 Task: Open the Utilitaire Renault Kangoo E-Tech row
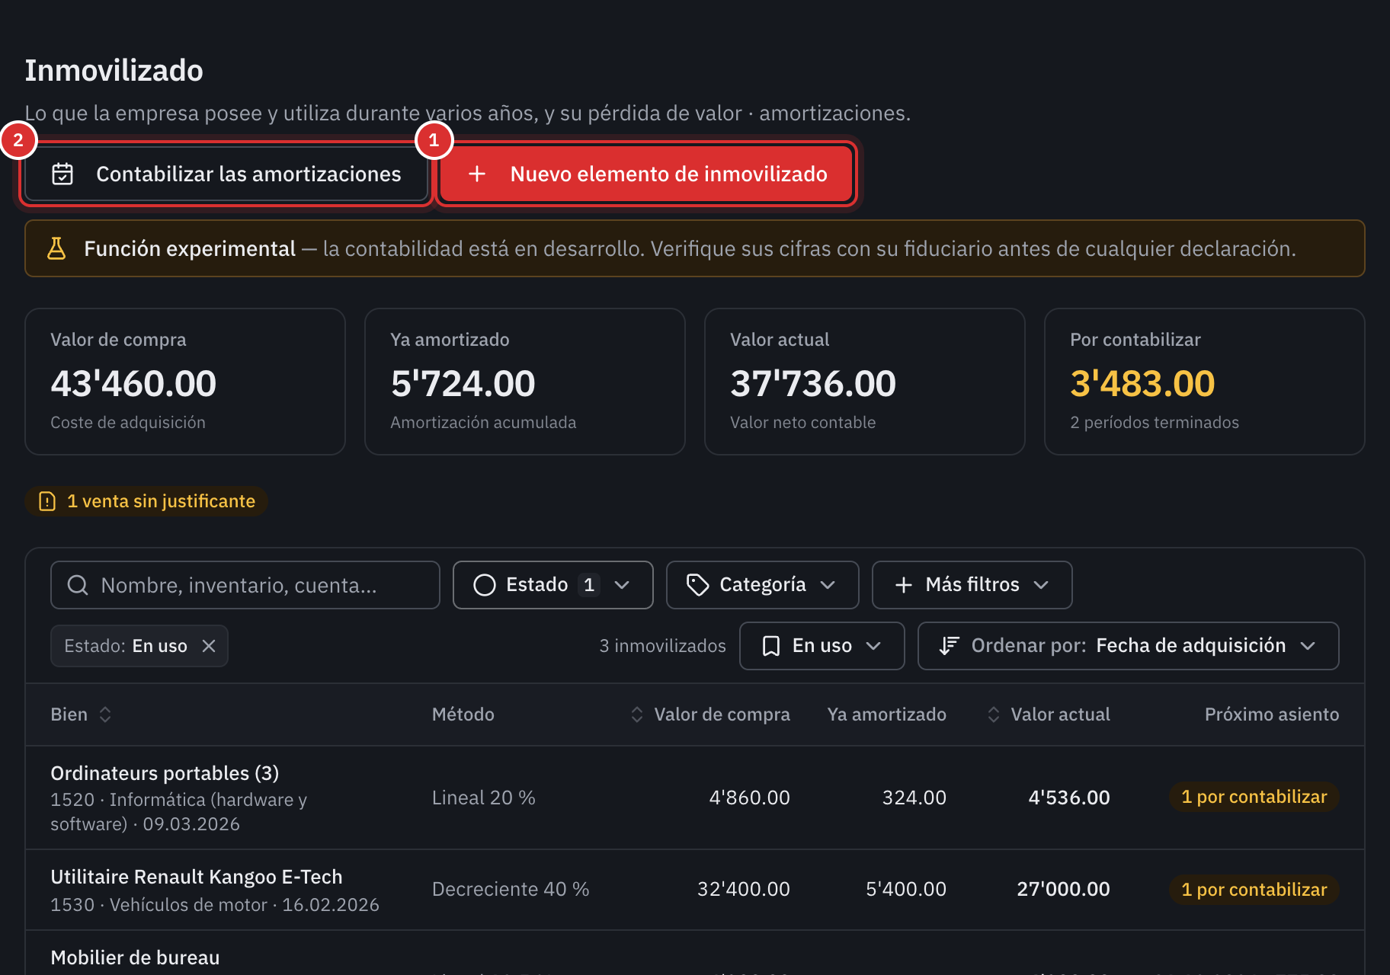[695, 890]
